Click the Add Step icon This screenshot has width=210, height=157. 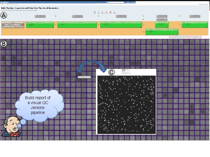click(x=106, y=12)
